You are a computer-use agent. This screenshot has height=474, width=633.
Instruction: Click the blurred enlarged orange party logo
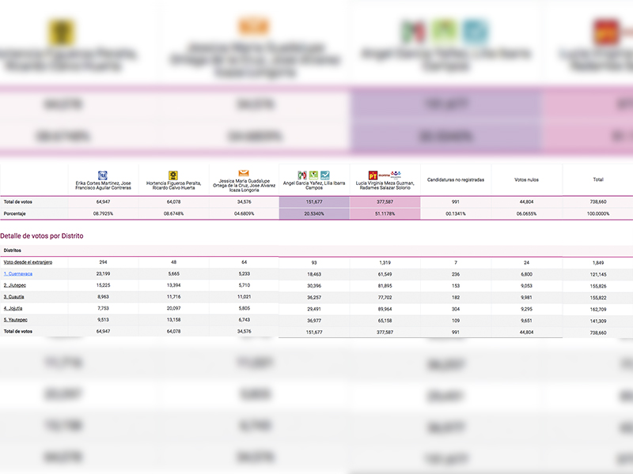pos(253,26)
